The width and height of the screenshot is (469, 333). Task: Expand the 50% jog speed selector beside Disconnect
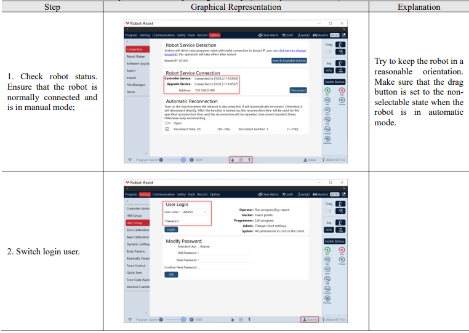tap(329, 71)
